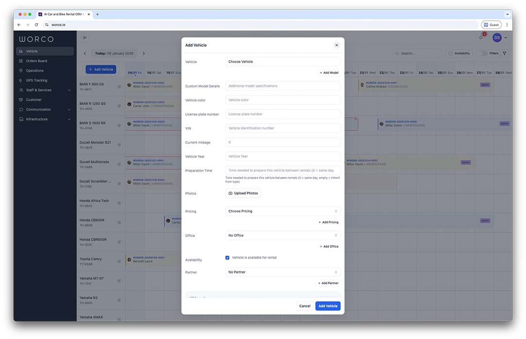This screenshot has width=526, height=339.
Task: Click the notification bell icon
Action: pyautogui.click(x=481, y=38)
